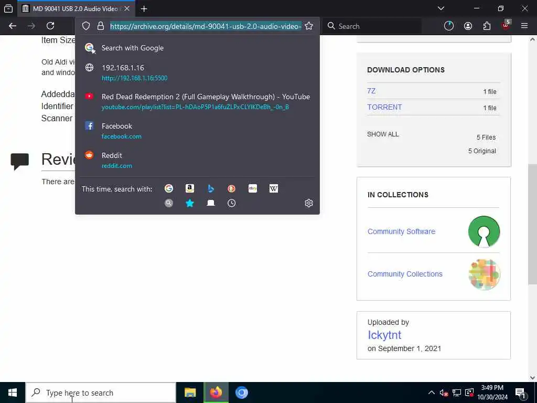
Task: Click the reviews speech bubble icon
Action: (x=20, y=162)
